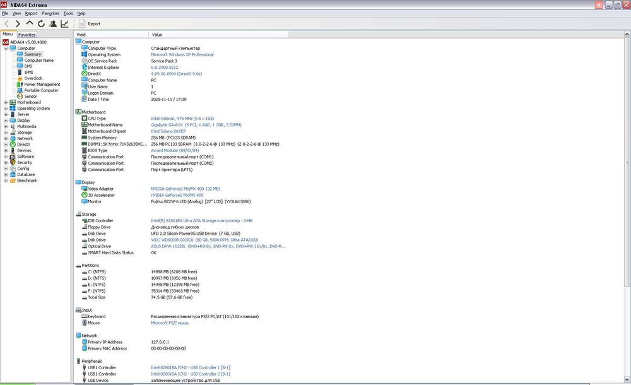Expand the Multimedia tree node
631x385 pixels.
(6, 126)
